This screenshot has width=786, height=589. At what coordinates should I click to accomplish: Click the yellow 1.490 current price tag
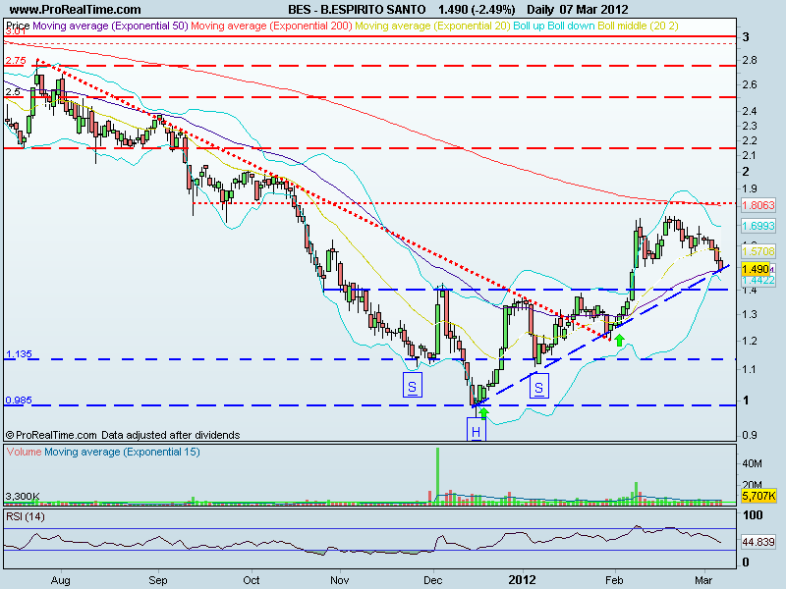755,269
